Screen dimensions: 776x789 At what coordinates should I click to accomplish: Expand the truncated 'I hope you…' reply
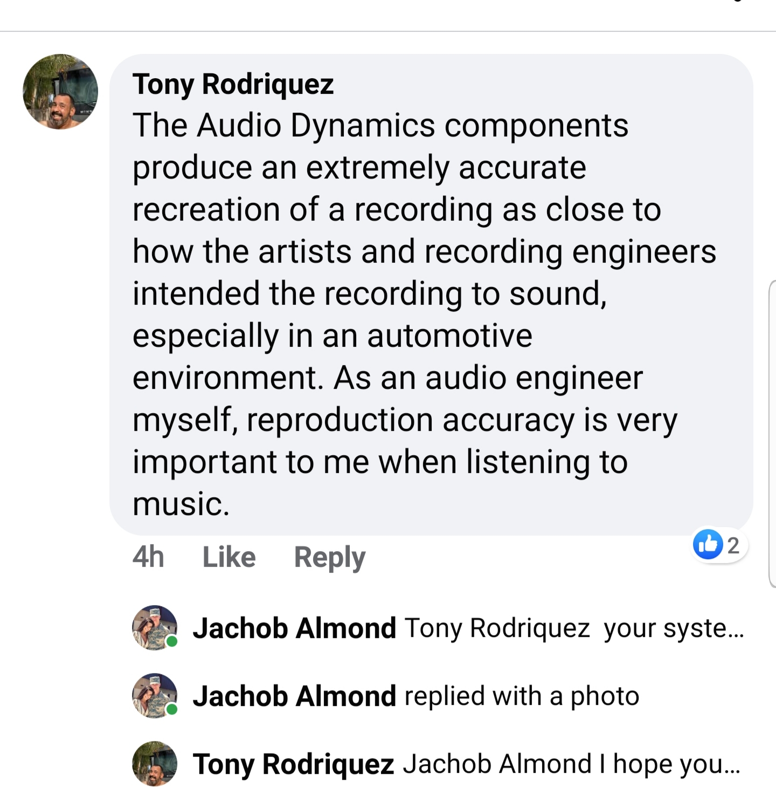point(676,764)
